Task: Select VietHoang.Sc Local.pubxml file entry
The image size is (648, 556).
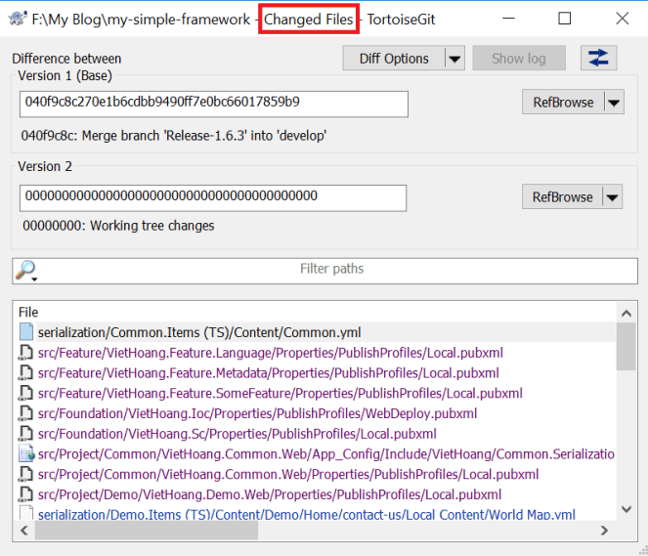Action: click(x=238, y=434)
